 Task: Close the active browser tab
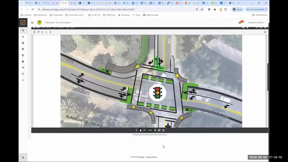click(x=66, y=3)
